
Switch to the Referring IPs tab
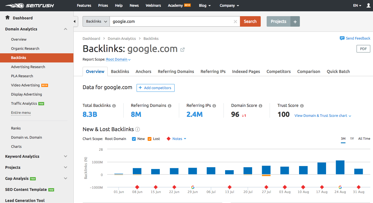click(x=213, y=71)
